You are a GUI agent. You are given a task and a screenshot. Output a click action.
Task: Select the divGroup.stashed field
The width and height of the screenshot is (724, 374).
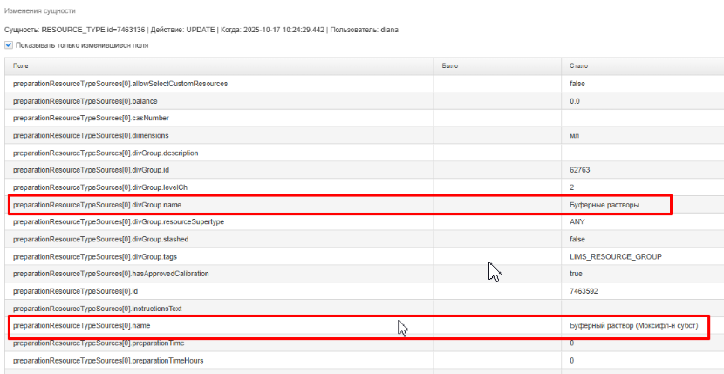(x=100, y=239)
